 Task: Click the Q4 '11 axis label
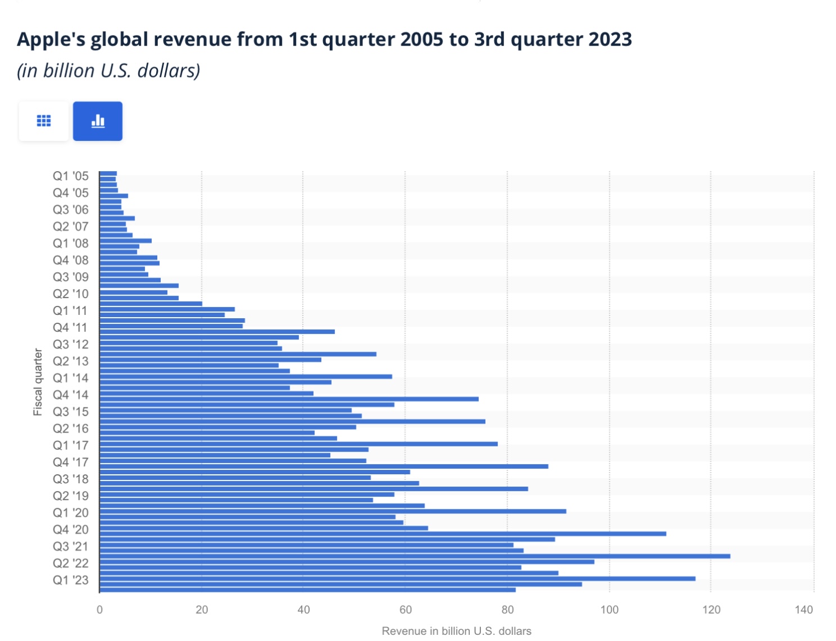[x=71, y=327]
